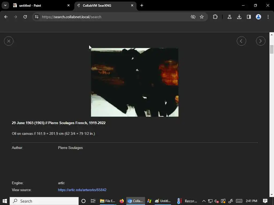View site information icon in address bar

(36, 17)
